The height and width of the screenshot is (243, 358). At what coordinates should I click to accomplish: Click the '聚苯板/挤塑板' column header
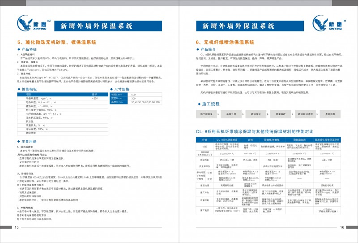[273, 140]
